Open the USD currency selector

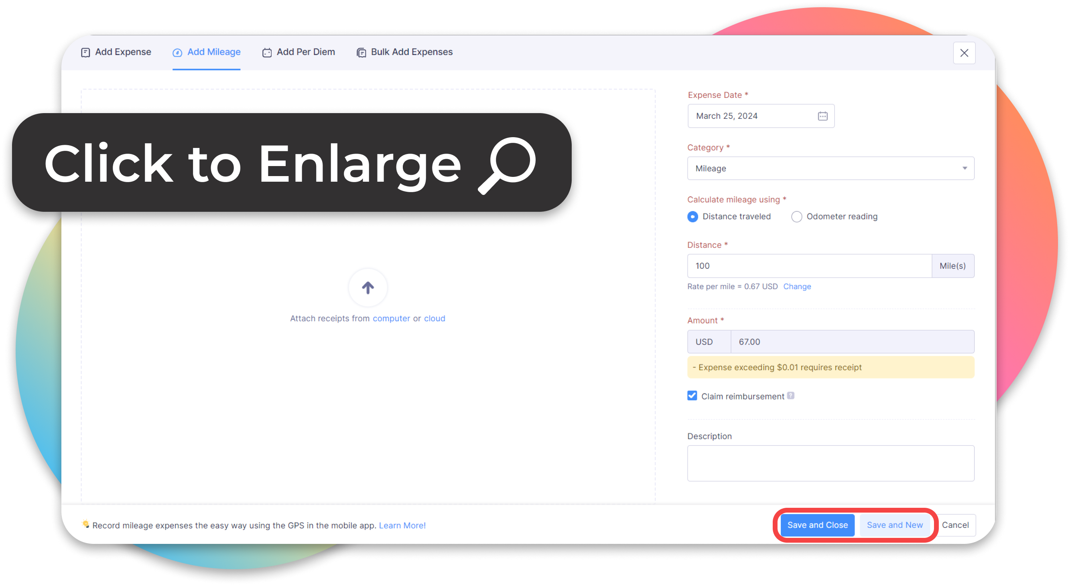pos(708,342)
